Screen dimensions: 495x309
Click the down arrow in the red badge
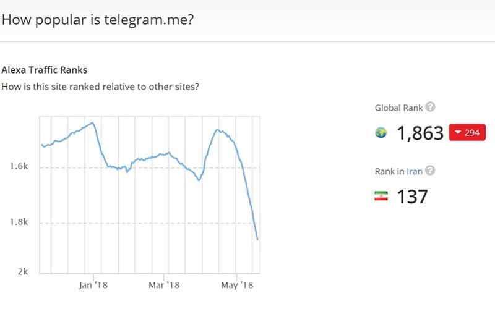coord(457,132)
